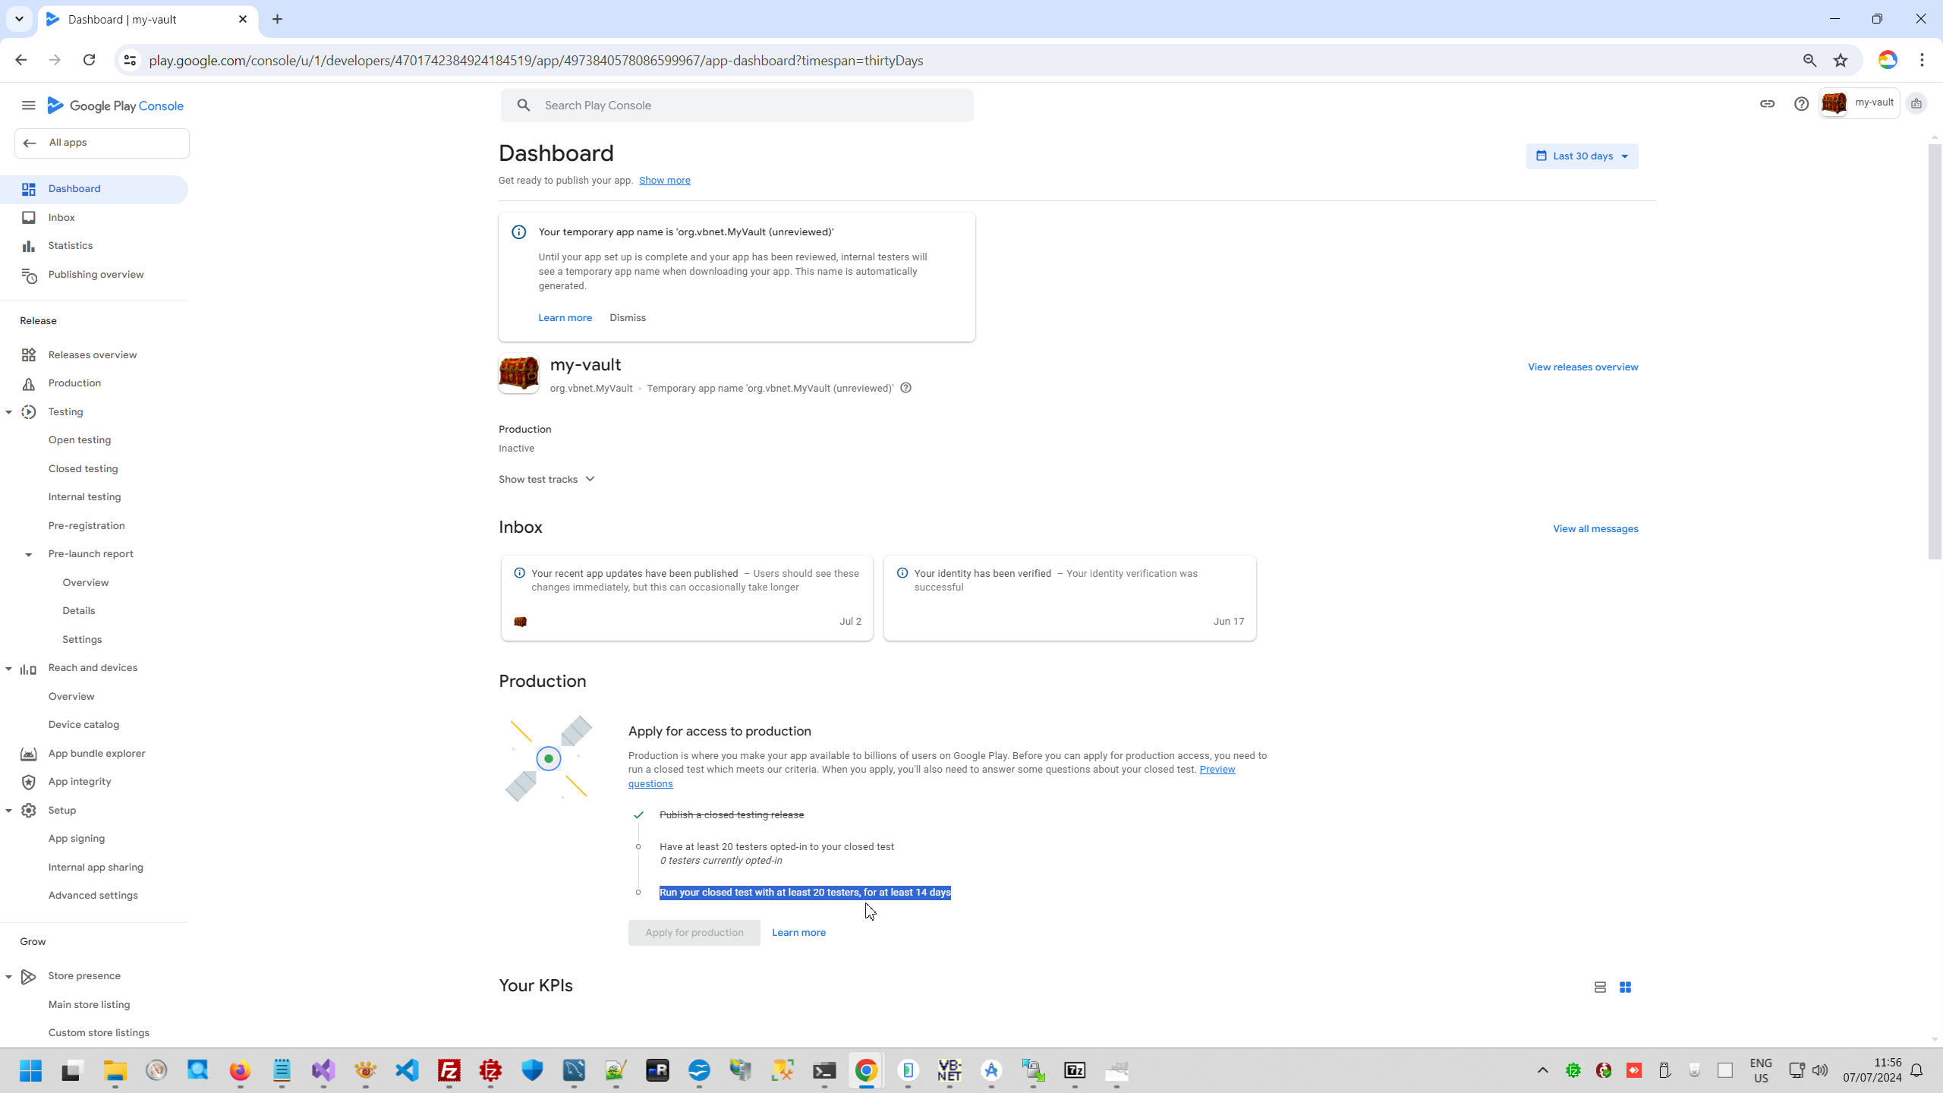The image size is (1943, 1093).
Task: Click Statistics bar chart icon
Action: [29, 246]
